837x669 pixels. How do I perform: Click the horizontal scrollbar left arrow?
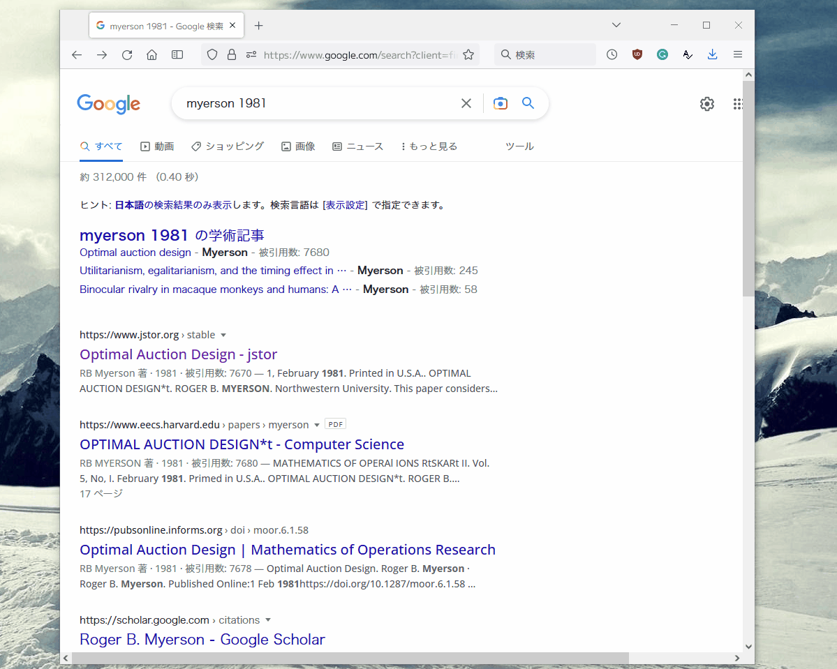(x=66, y=658)
